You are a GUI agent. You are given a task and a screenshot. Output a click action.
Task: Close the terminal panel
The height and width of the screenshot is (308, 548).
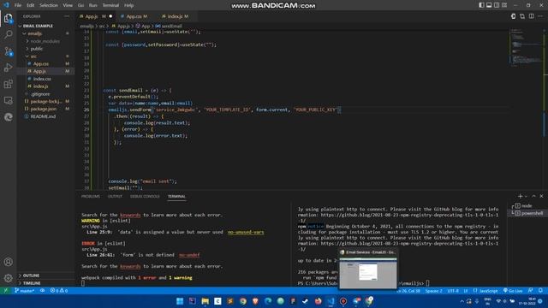tap(541, 196)
